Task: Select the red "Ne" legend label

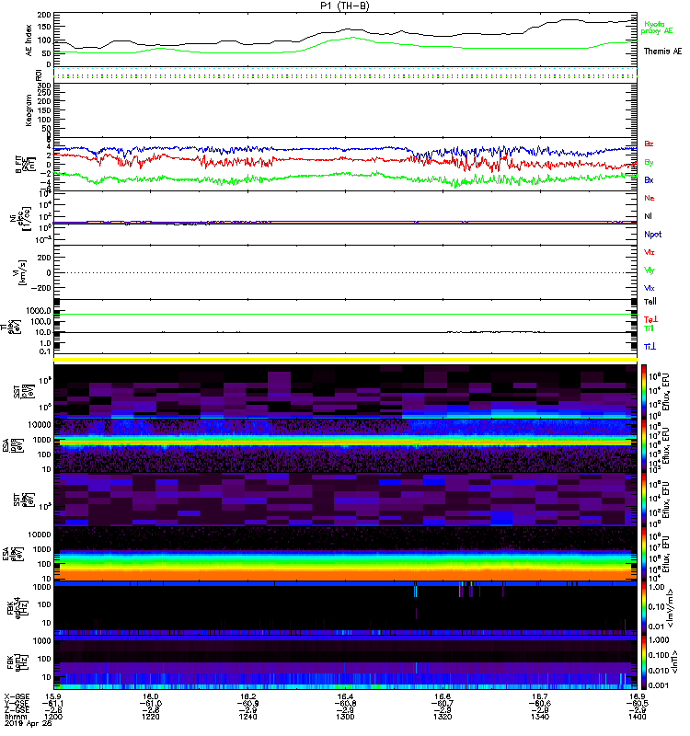Action: coord(650,198)
